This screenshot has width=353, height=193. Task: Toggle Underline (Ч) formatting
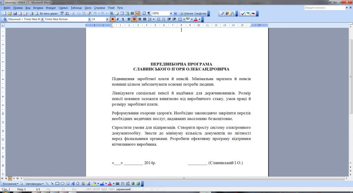pos(123,19)
